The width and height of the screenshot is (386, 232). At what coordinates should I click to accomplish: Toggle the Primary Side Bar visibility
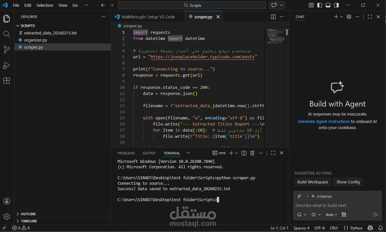[x=320, y=5]
